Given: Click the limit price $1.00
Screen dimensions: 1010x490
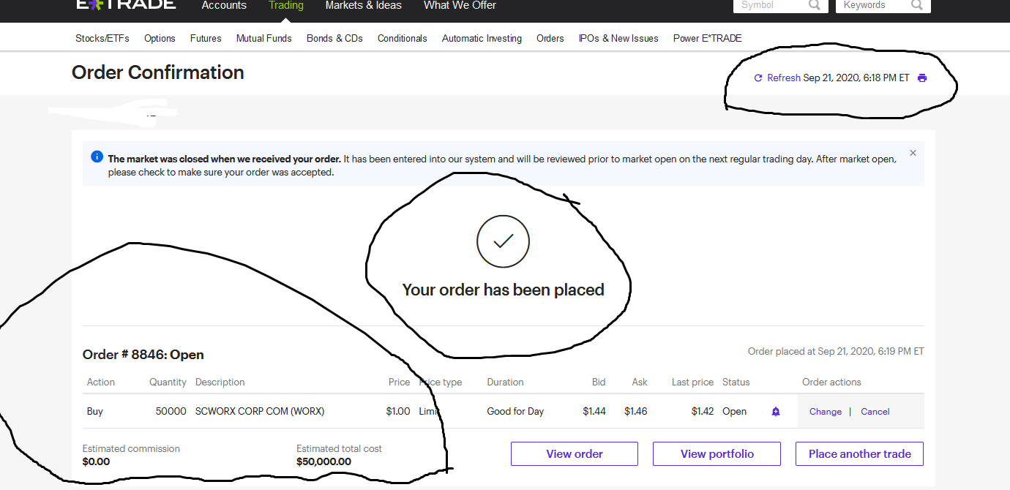Looking at the screenshot, I should pyautogui.click(x=398, y=411).
